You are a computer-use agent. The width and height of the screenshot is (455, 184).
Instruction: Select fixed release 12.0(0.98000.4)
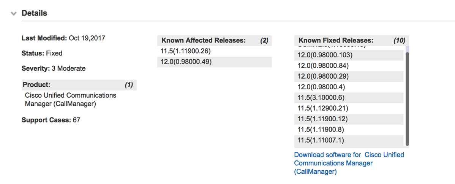coord(321,87)
